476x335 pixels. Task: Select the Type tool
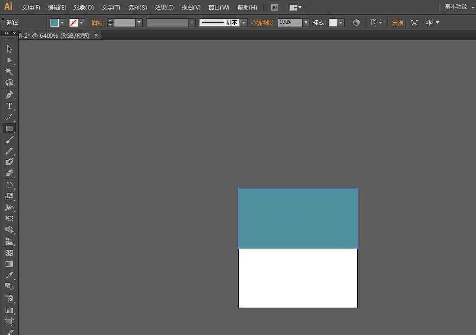tap(9, 106)
